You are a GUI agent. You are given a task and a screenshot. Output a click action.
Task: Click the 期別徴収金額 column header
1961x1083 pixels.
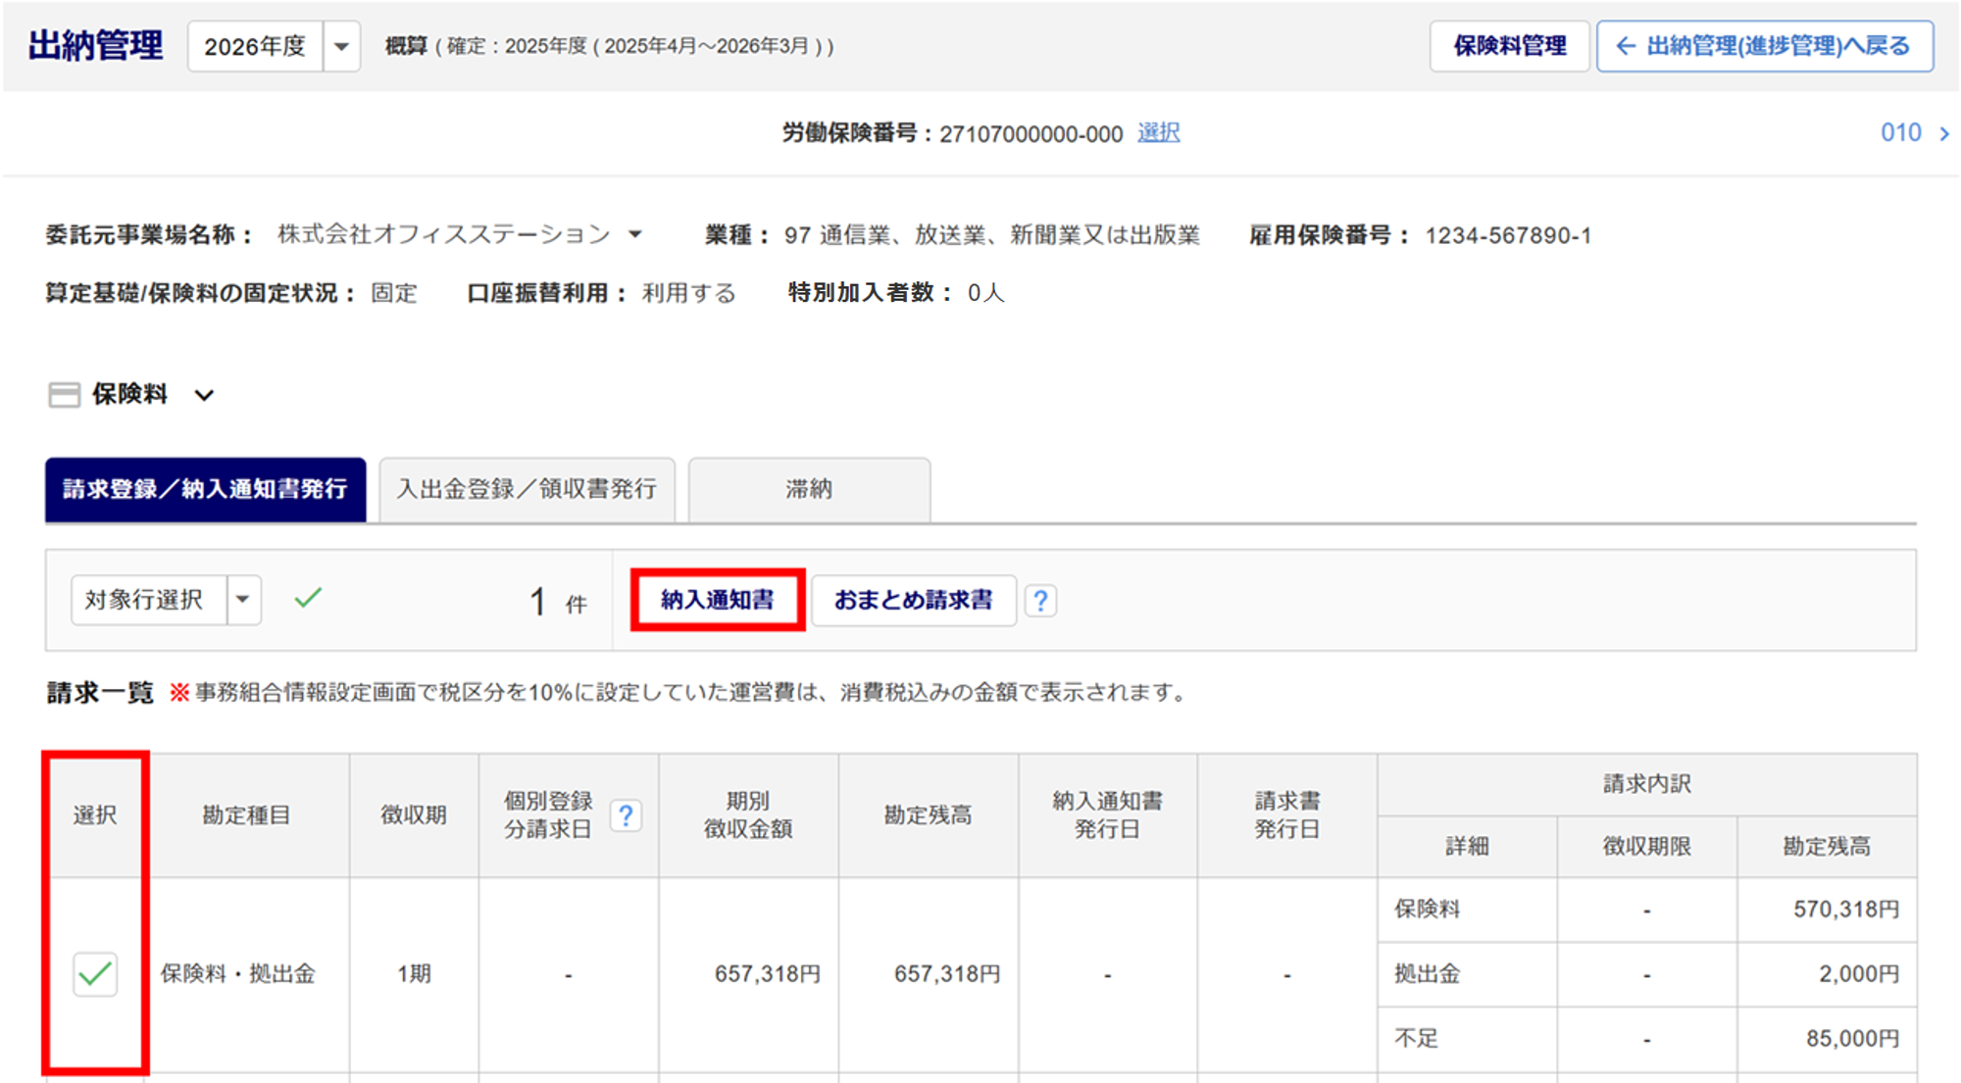pos(748,815)
